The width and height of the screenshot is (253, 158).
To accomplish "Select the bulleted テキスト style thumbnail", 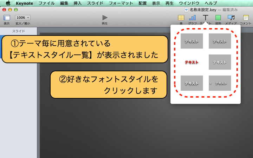I will (x=220, y=83).
